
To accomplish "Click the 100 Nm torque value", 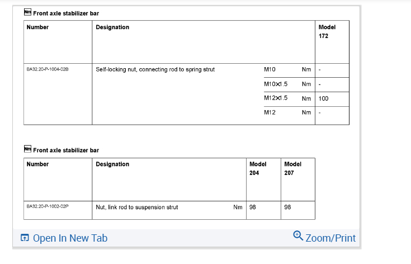I will click(324, 98).
